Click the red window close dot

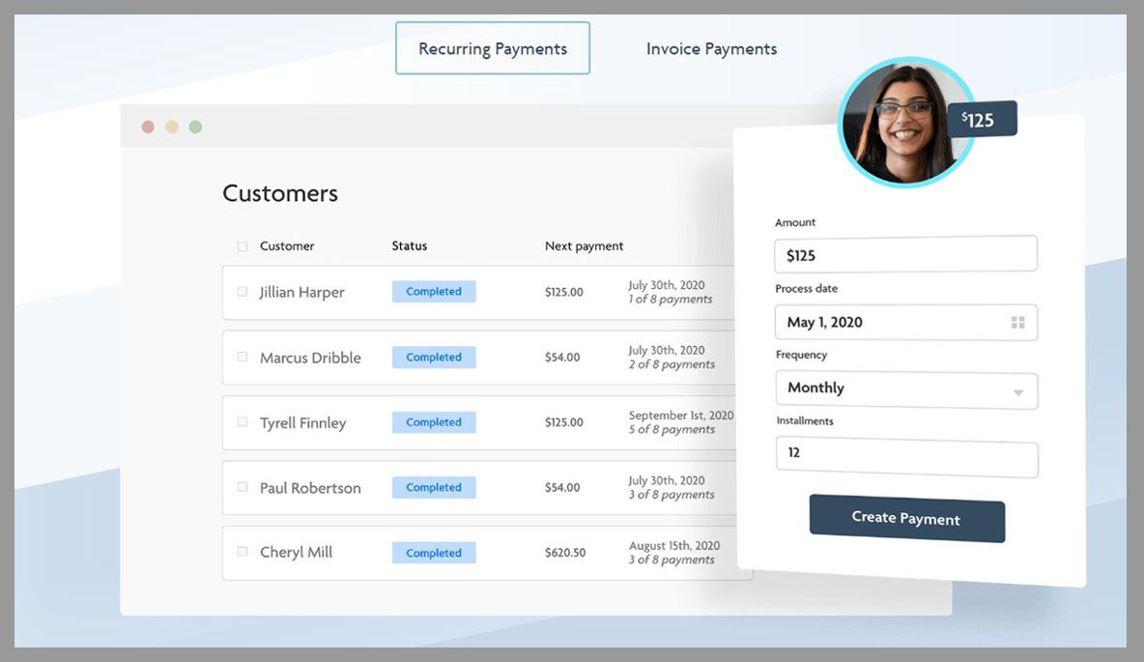pos(148,127)
